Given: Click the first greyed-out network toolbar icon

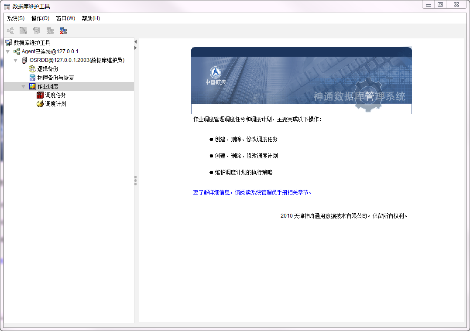Looking at the screenshot, I should [10, 31].
